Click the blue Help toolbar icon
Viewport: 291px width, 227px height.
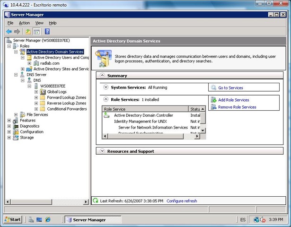point(47,31)
